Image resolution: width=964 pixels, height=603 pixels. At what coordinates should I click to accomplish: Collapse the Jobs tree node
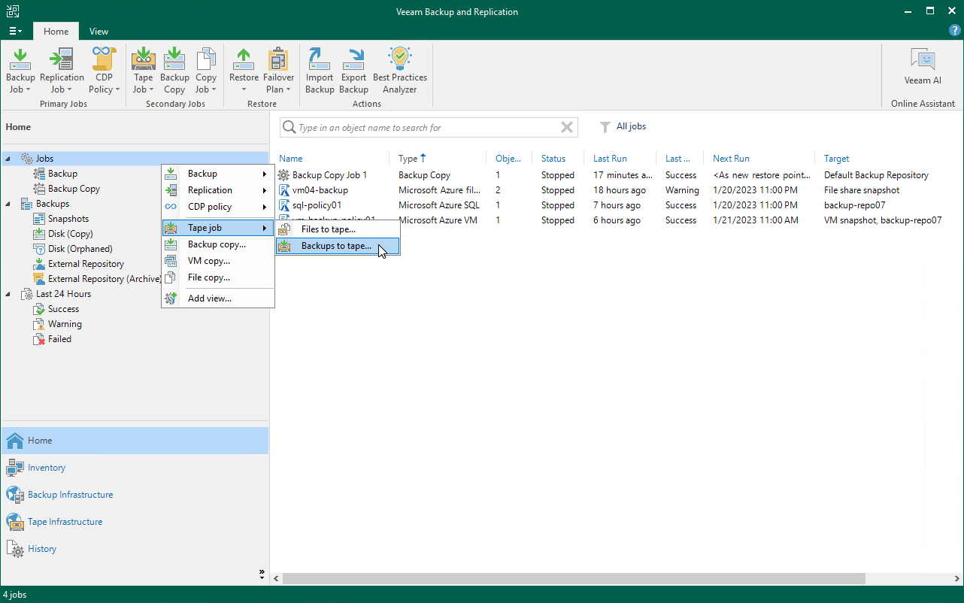tap(8, 159)
